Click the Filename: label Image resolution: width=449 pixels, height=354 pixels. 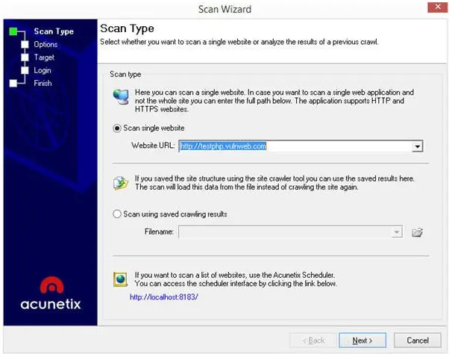[x=159, y=232]
